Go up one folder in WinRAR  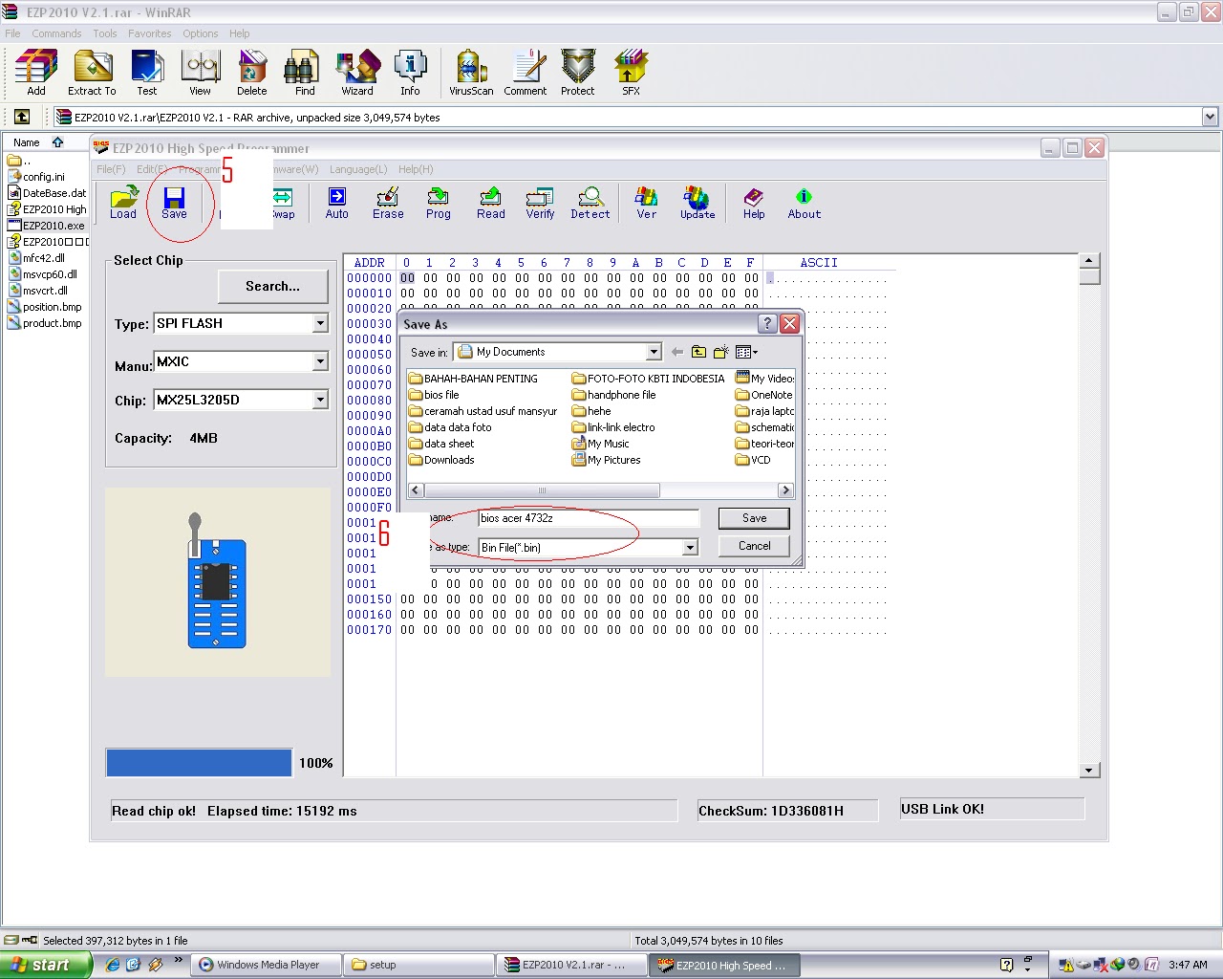click(22, 117)
